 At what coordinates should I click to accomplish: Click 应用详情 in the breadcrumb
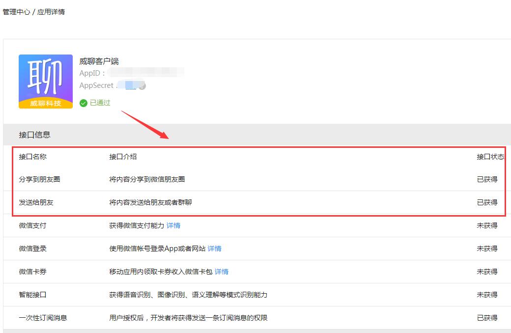click(x=51, y=12)
